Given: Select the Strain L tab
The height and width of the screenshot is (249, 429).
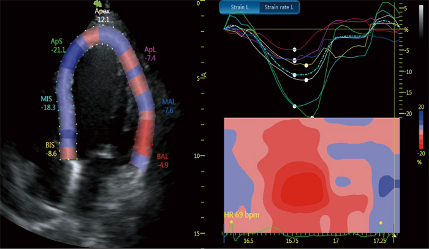Looking at the screenshot, I should click(x=240, y=7).
